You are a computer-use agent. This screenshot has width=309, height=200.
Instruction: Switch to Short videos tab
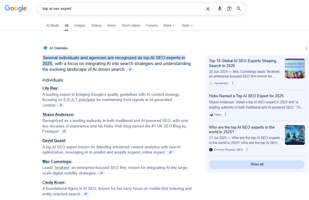point(131,26)
